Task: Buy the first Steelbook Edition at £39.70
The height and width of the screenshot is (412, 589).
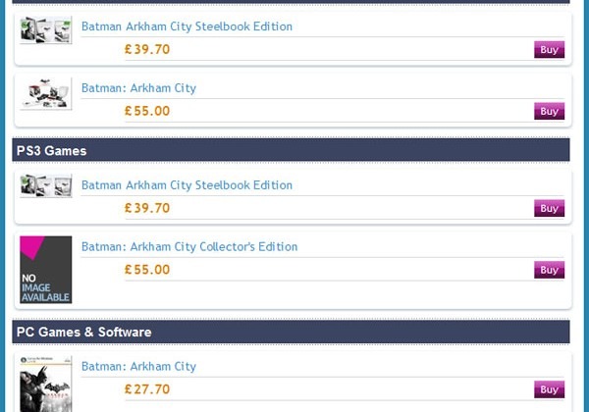Action: [549, 49]
